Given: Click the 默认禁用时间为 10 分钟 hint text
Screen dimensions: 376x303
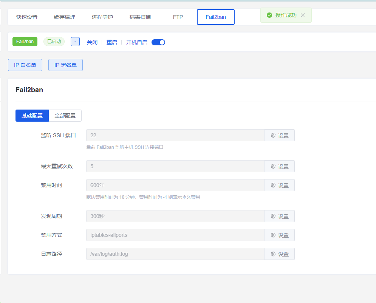Looking at the screenshot, I should (x=143, y=197).
